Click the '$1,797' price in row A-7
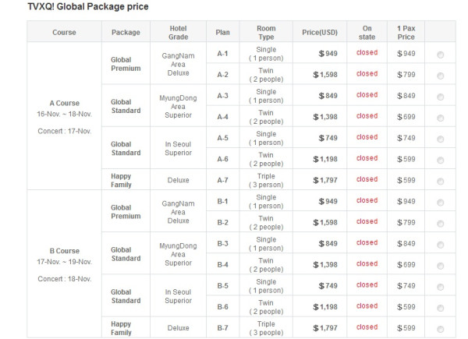This screenshot has width=468, height=339. point(325,180)
